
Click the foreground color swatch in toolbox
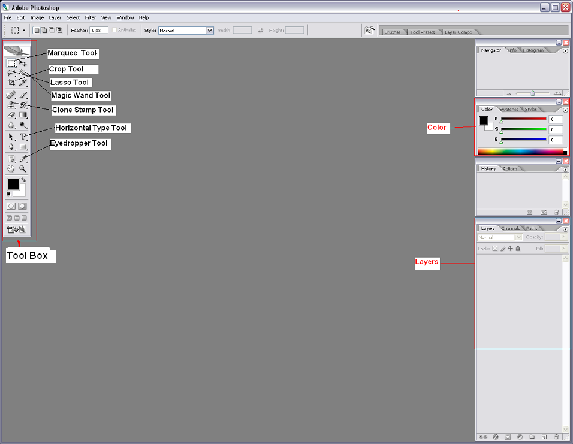[13, 184]
